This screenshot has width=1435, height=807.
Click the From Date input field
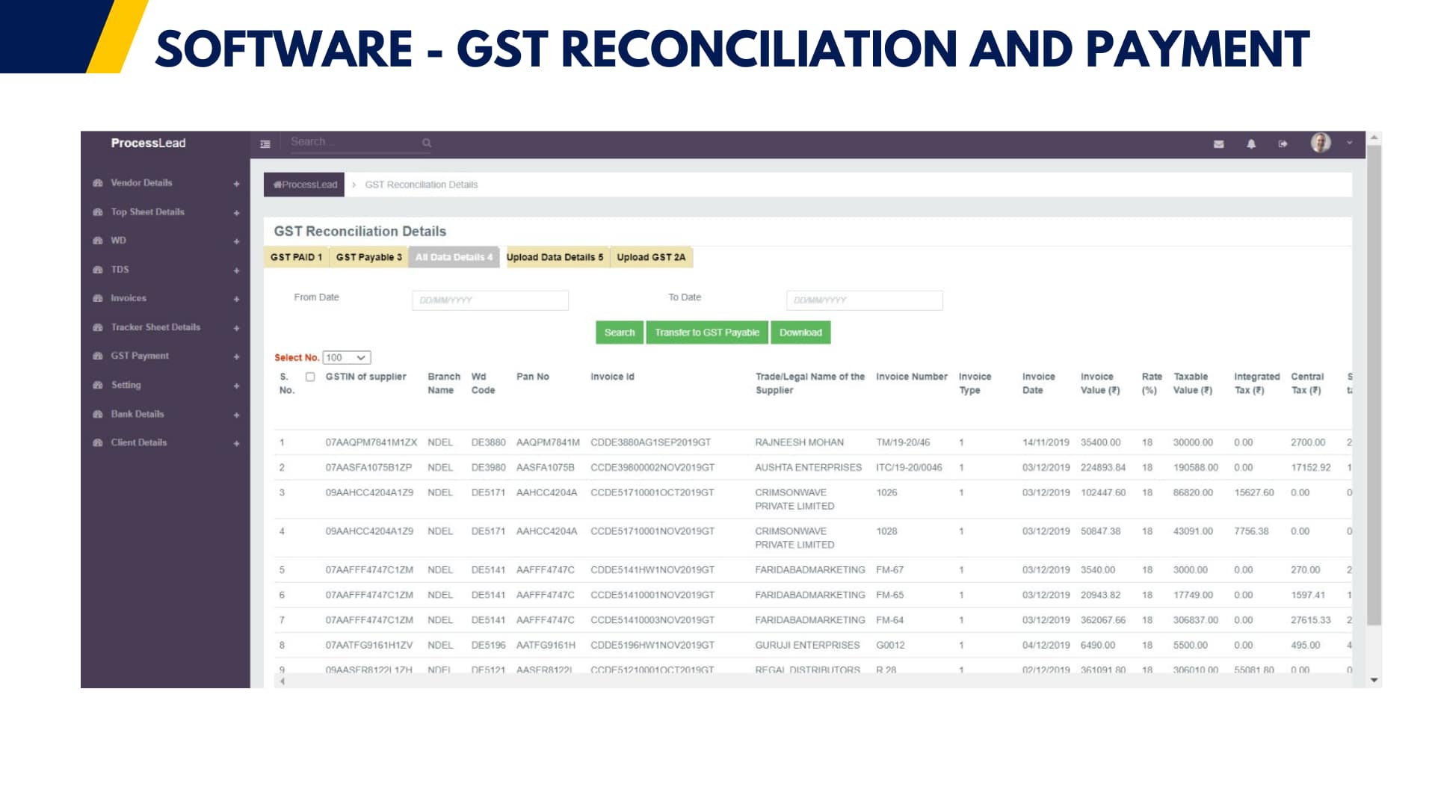(x=490, y=300)
